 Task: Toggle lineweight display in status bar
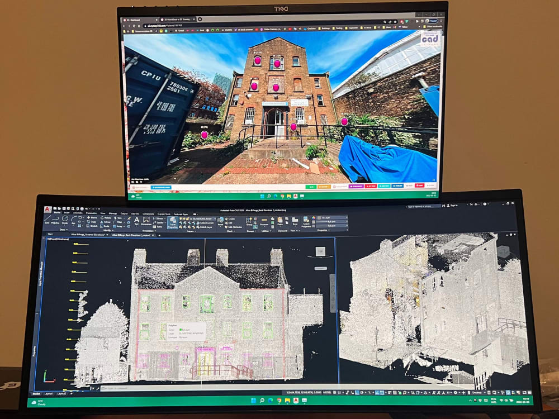[x=390, y=392]
